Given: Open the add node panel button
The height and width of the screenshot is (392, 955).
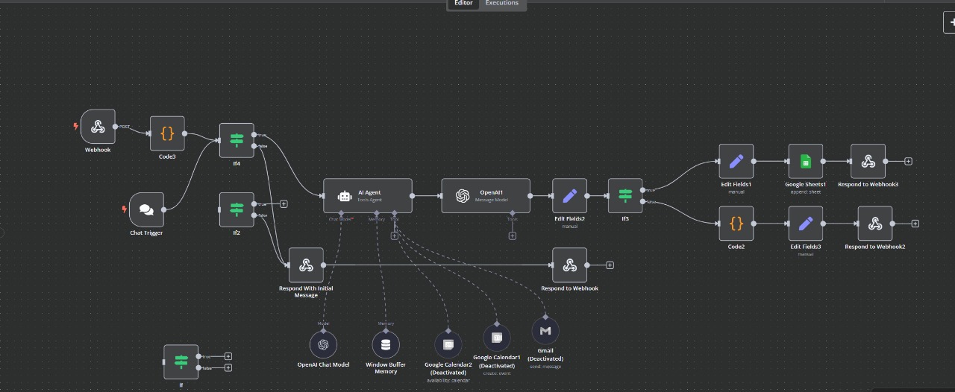Looking at the screenshot, I should (949, 22).
